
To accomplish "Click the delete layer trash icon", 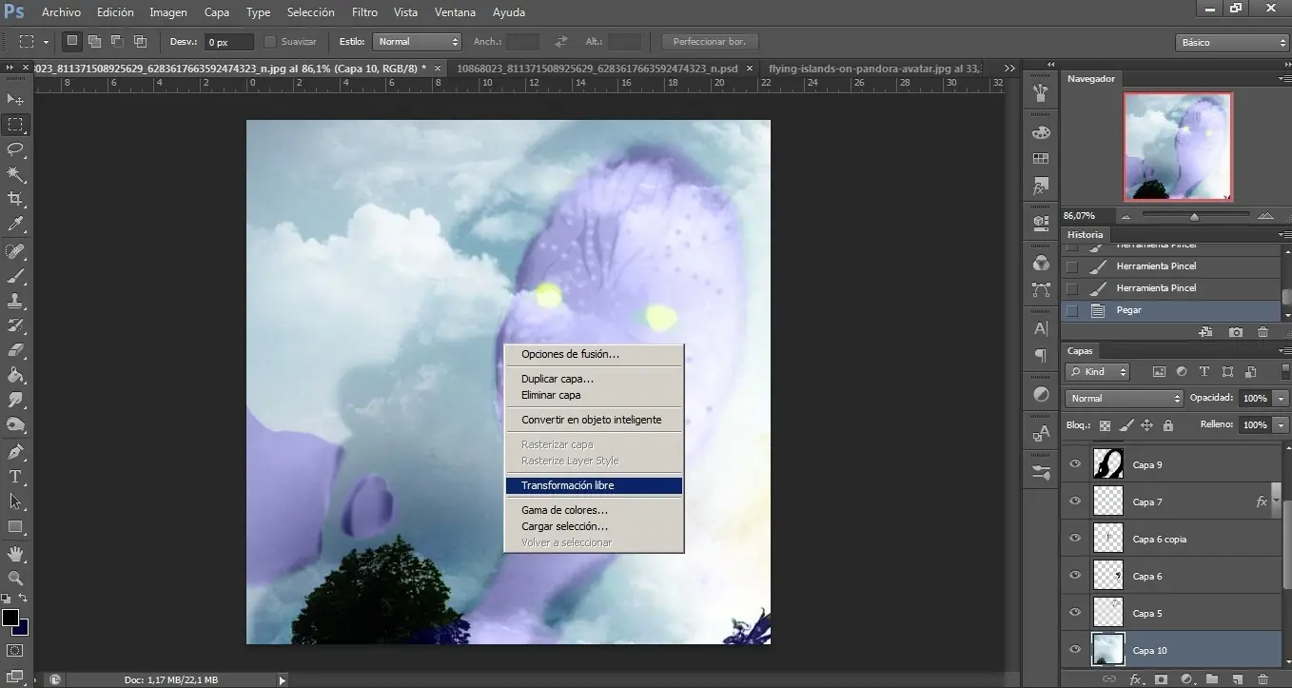I will 1263,679.
